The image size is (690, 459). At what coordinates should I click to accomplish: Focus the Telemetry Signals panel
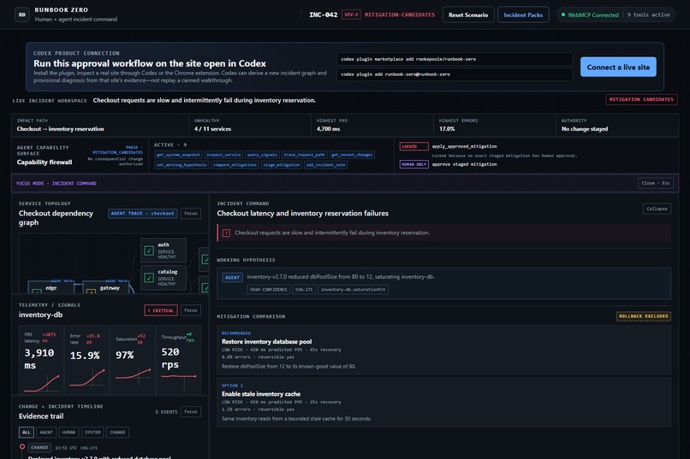[x=191, y=310]
